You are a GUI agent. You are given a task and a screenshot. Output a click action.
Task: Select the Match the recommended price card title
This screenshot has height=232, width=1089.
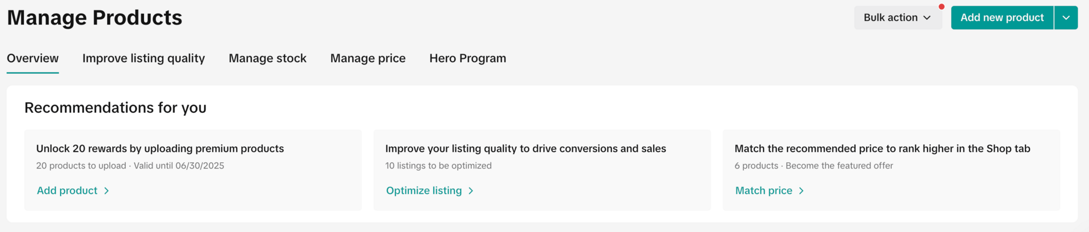882,149
